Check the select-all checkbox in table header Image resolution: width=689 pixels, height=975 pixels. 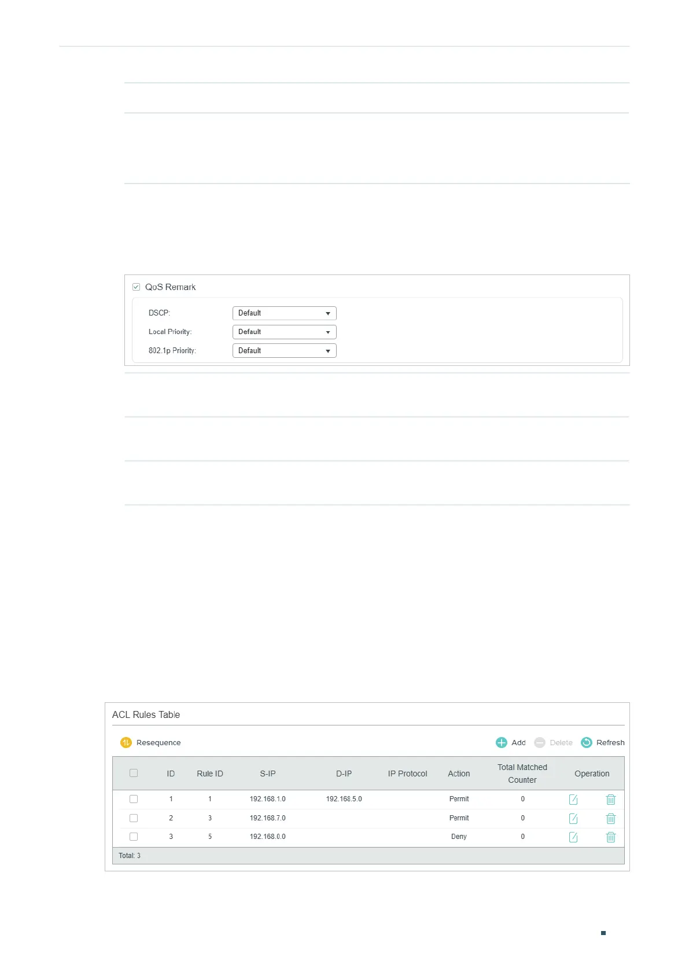[134, 773]
